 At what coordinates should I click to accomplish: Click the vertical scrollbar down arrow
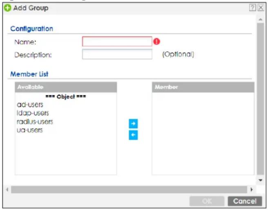[x=261, y=180]
